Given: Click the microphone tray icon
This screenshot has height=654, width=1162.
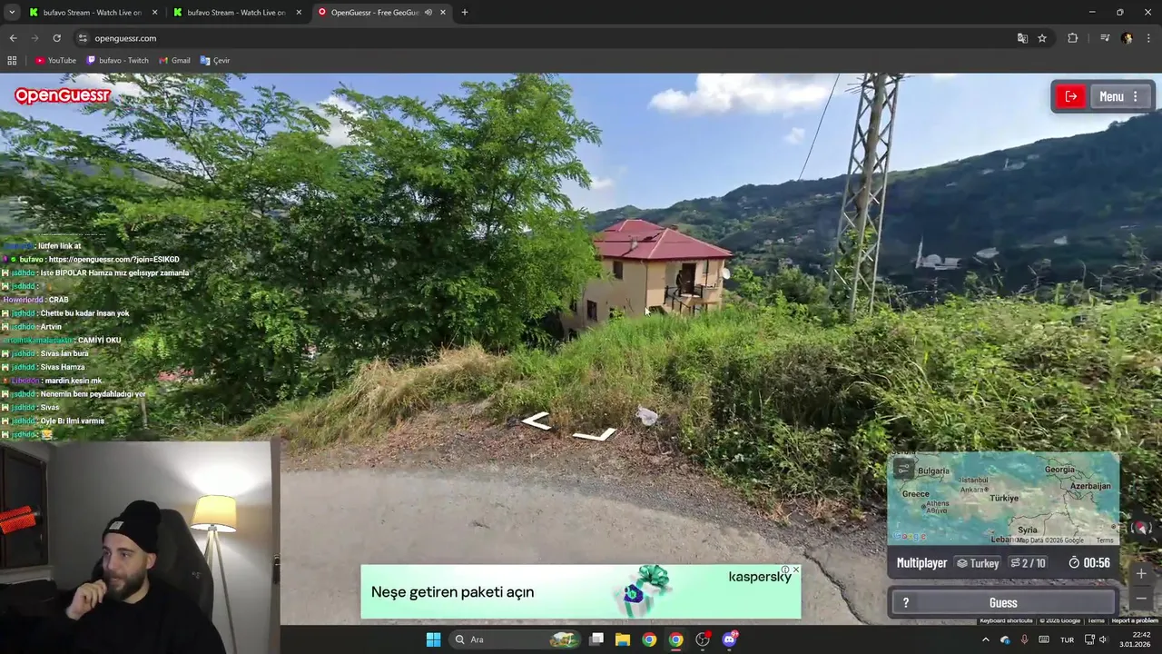Looking at the screenshot, I should 1025,639.
